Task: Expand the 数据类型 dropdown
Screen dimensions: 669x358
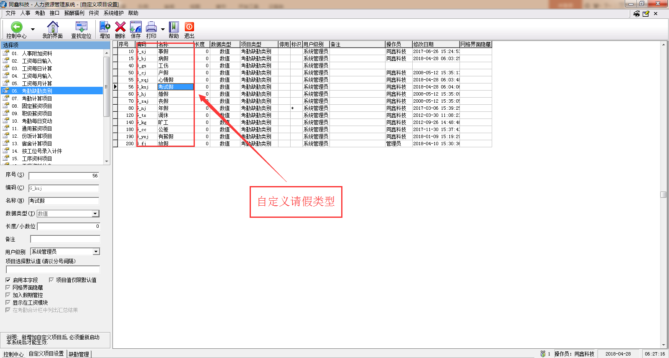Action: click(x=95, y=214)
